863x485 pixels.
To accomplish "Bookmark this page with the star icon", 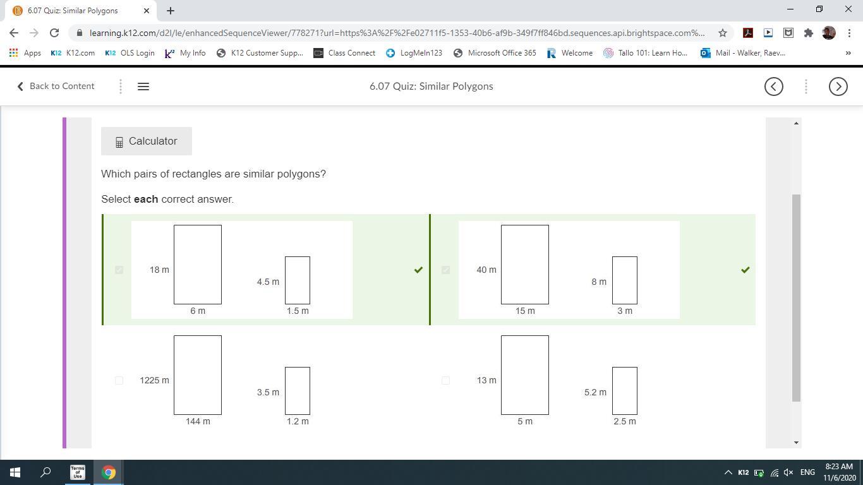I will [723, 33].
